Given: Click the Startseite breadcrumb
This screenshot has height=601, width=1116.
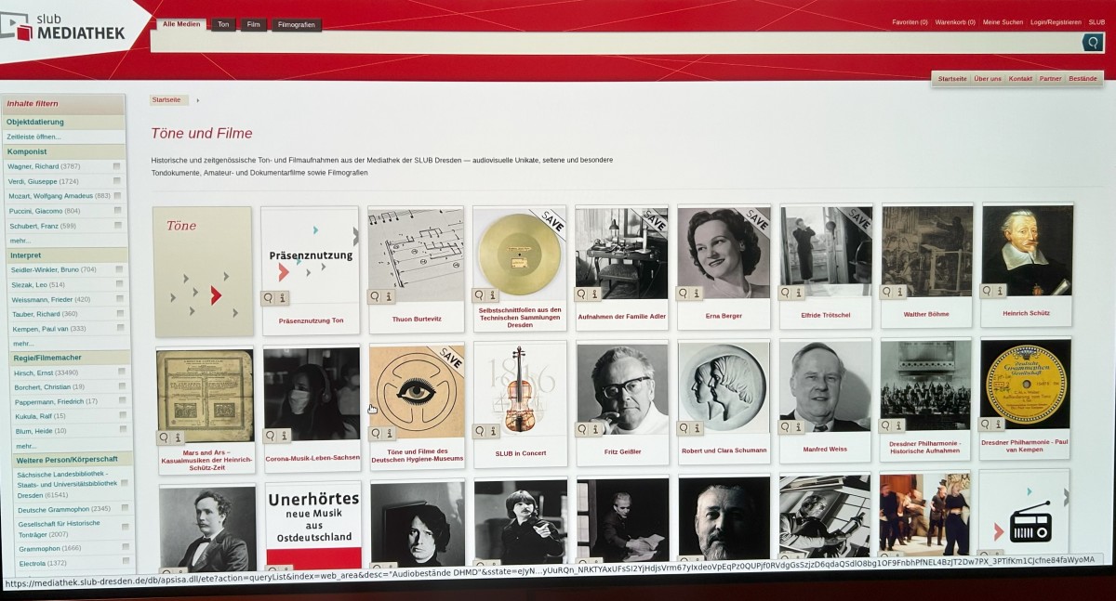Looking at the screenshot, I should (x=168, y=99).
